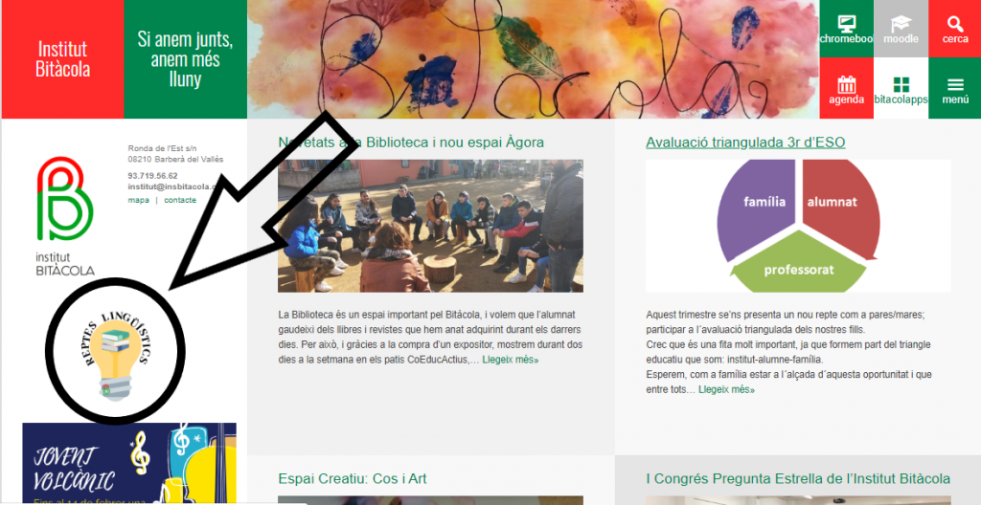Open 'Avaluació triangulada 3r d'ESO' headline
Image resolution: width=981 pixels, height=505 pixels.
[x=745, y=143]
